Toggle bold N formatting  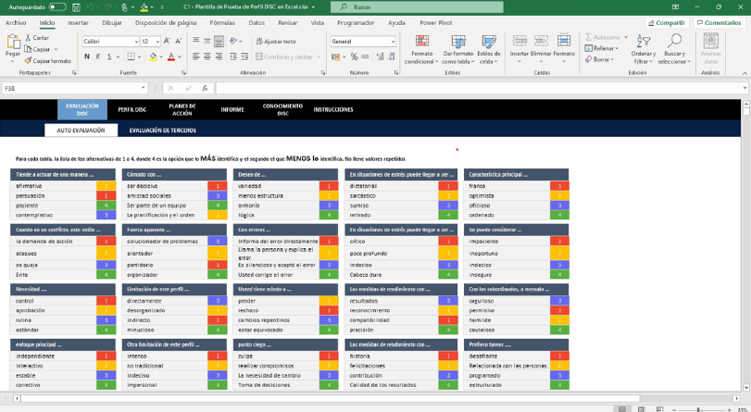[87, 56]
